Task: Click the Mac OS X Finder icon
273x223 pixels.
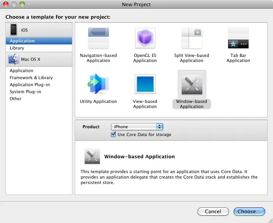Action: coord(14,59)
